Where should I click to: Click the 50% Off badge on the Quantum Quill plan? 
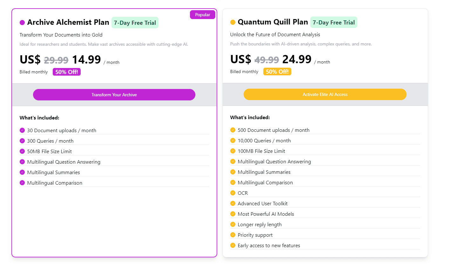[x=277, y=71]
